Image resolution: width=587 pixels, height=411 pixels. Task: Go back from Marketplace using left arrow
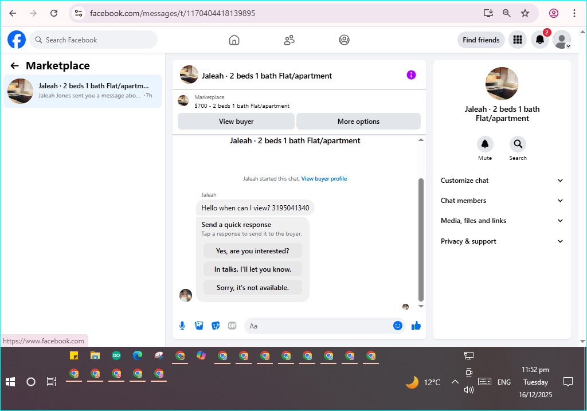click(14, 66)
